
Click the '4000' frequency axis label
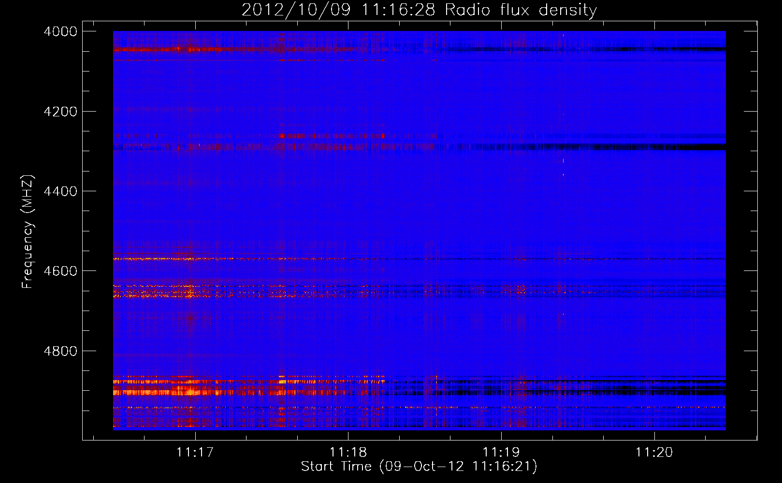coord(60,31)
